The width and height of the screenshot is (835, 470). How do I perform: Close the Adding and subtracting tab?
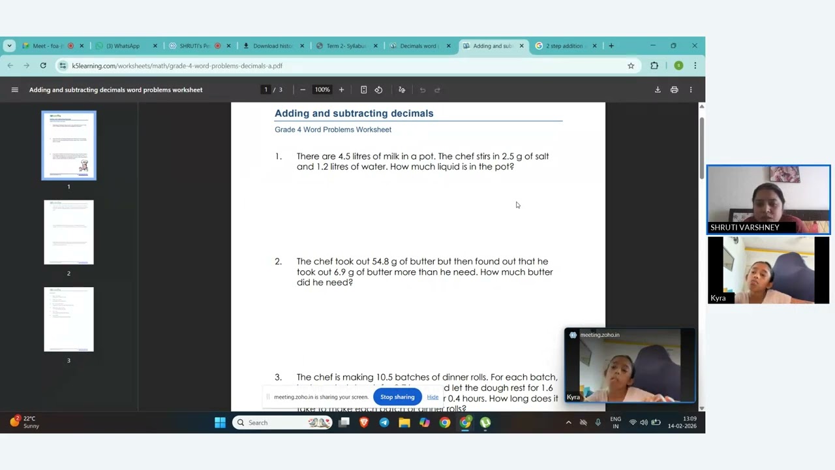click(x=521, y=46)
